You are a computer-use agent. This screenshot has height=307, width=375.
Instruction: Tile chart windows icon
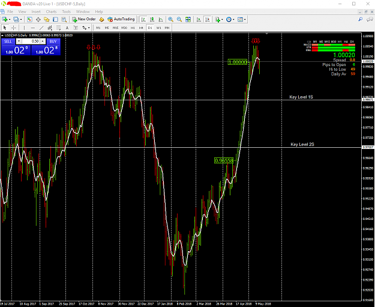pyautogui.click(x=188, y=19)
